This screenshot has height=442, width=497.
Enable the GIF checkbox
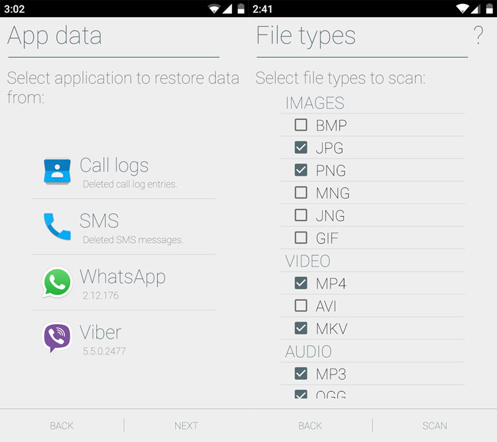[x=301, y=237]
